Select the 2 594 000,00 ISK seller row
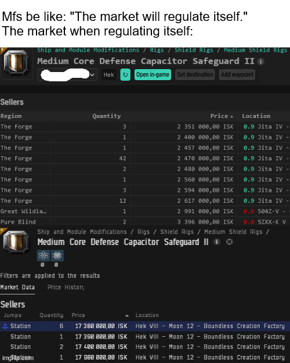290x363 pixels. coord(145,190)
